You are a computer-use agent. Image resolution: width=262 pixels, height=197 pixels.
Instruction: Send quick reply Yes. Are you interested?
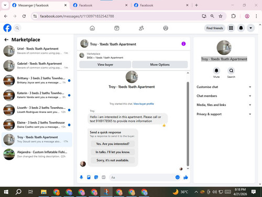pyautogui.click(x=113, y=144)
